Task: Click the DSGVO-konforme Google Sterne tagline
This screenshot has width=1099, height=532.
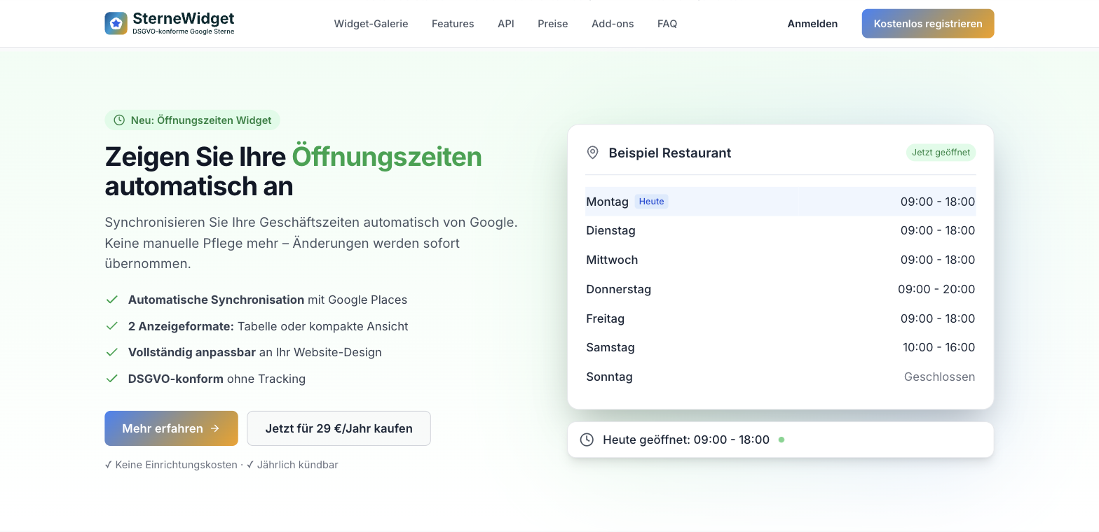Action: coord(184,31)
